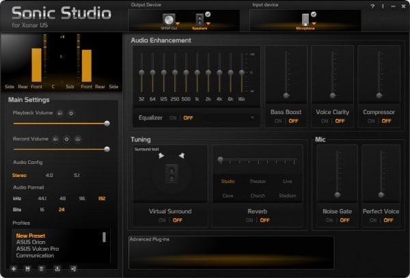Mute record volume with the speaker icon

(x=55, y=139)
